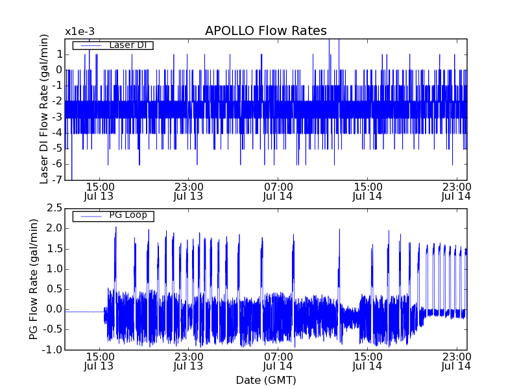Select the 'PG Flow Rate (gal/min)' axis label
This screenshot has height=389, width=519.
(33, 279)
